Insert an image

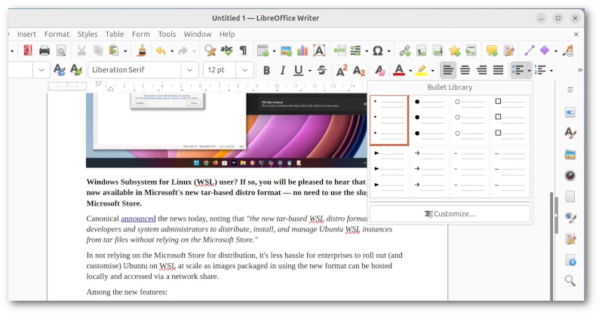(x=286, y=50)
